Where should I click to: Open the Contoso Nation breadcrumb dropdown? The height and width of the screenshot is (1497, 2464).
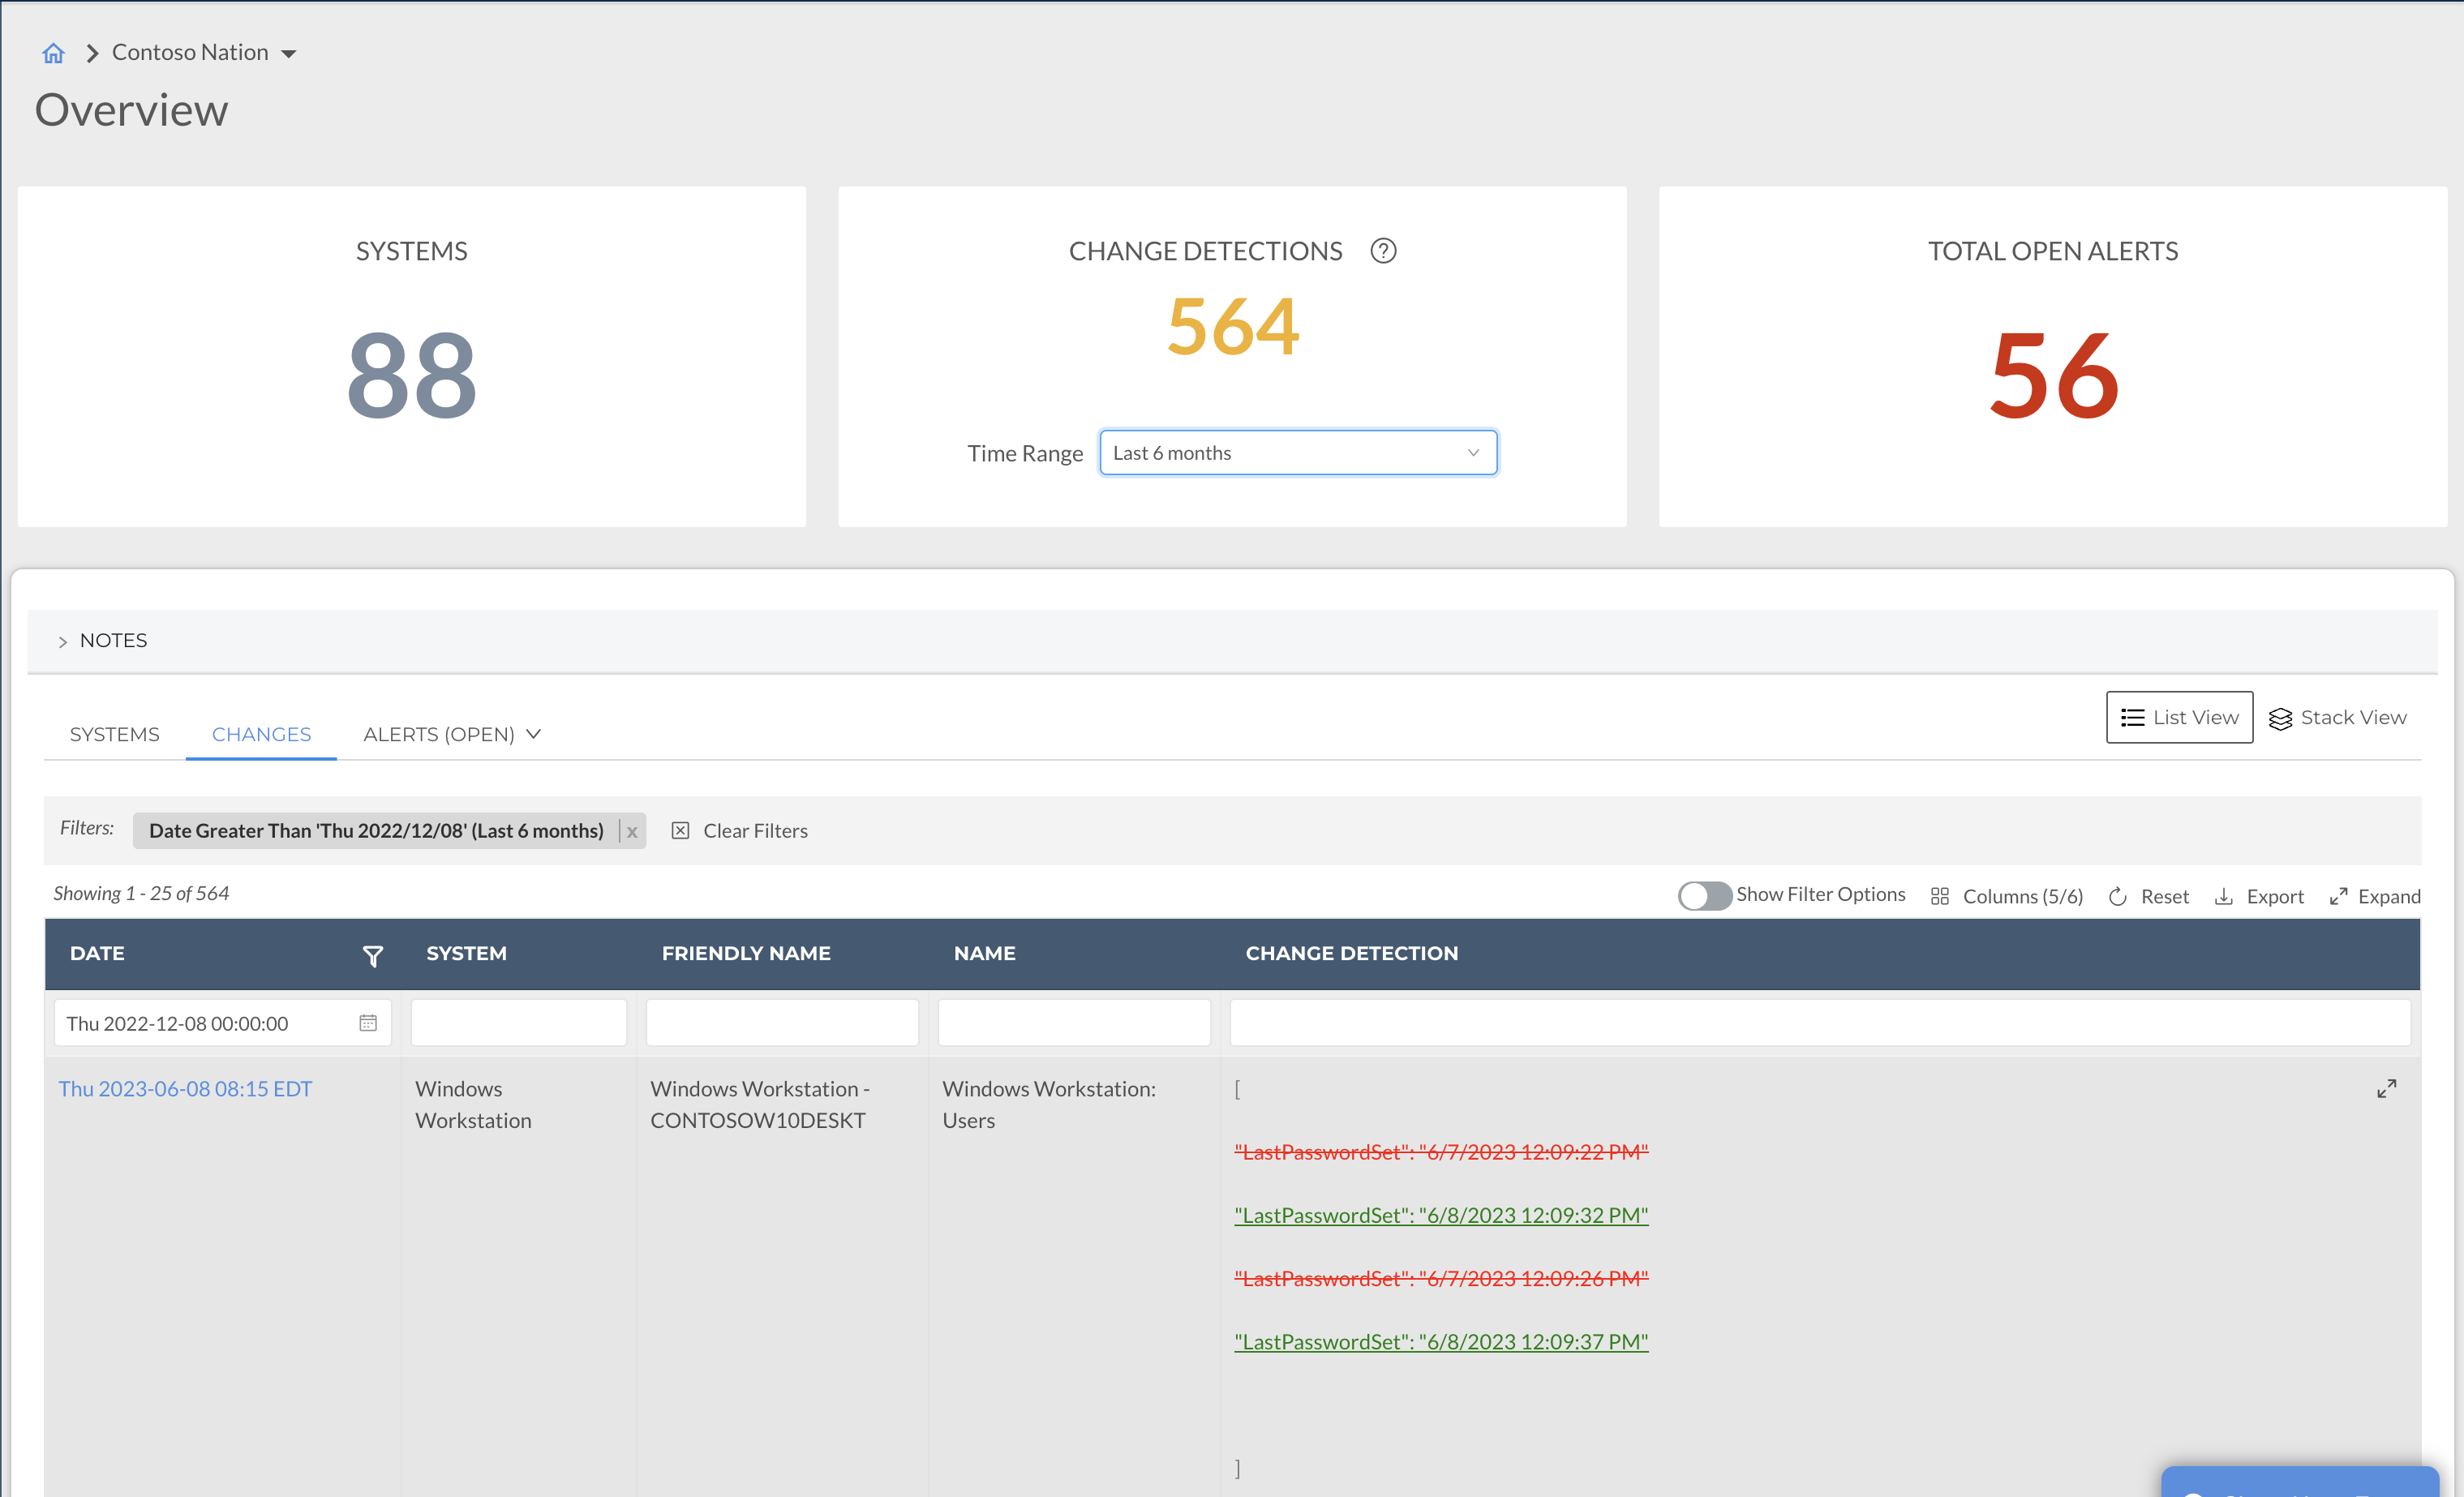point(289,54)
